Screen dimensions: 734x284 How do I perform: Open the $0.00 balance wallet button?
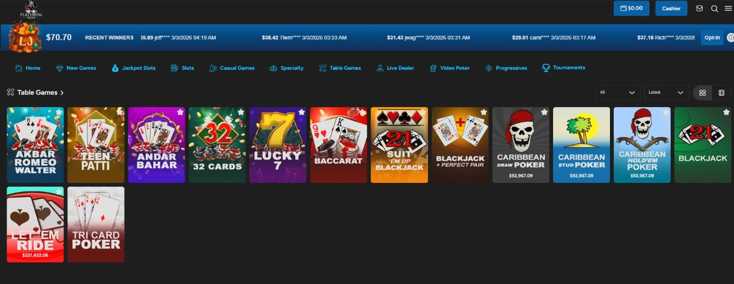click(x=631, y=8)
